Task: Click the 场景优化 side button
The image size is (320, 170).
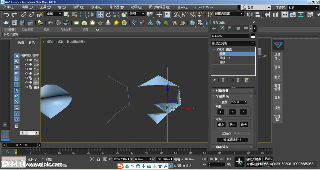Action: [277, 56]
